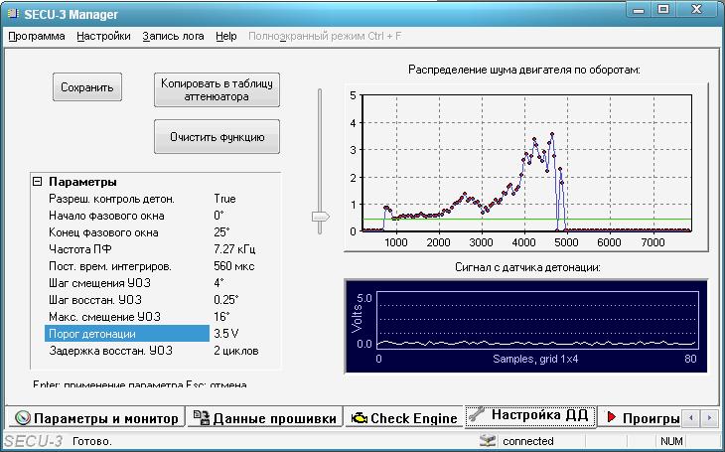Image resolution: width=725 pixels, height=452 pixels.
Task: Open the Help menu
Action: pyautogui.click(x=225, y=36)
